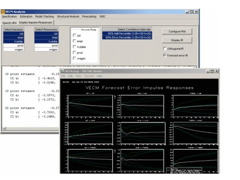Click Select Confidence Intervals header
This screenshot has height=180, width=240.
pos(127,29)
